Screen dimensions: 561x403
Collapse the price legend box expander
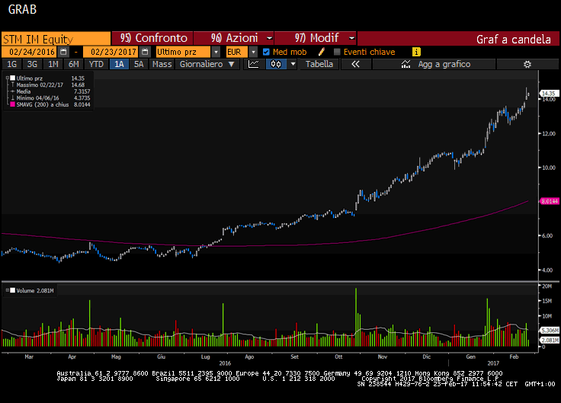(x=7, y=78)
